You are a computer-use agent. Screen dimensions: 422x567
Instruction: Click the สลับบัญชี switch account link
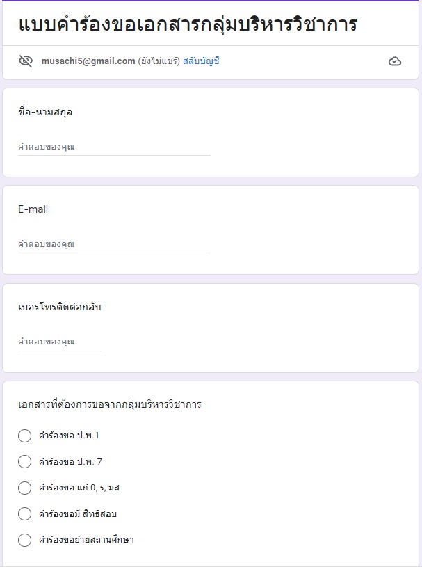tap(201, 61)
